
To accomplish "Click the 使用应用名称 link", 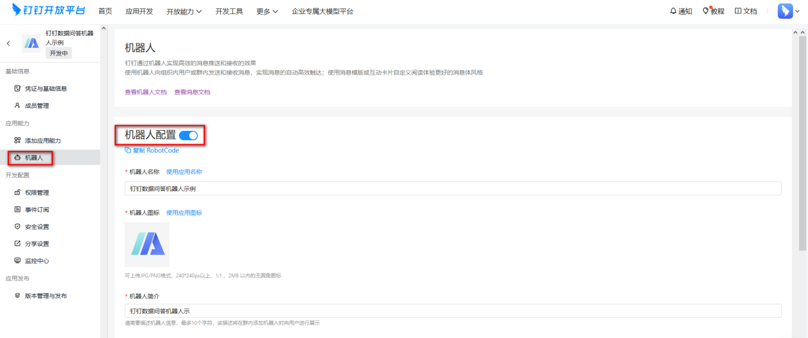I will (184, 172).
